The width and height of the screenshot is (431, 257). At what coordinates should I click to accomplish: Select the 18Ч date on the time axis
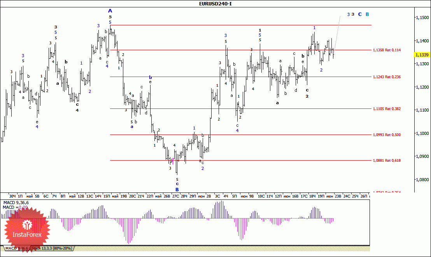pyautogui.click(x=312, y=196)
